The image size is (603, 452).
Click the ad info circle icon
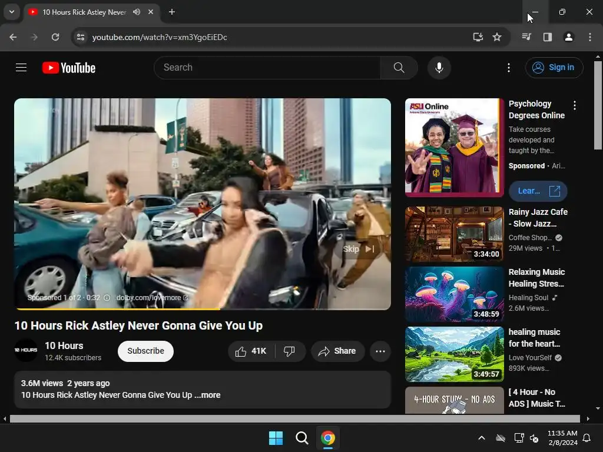107,297
